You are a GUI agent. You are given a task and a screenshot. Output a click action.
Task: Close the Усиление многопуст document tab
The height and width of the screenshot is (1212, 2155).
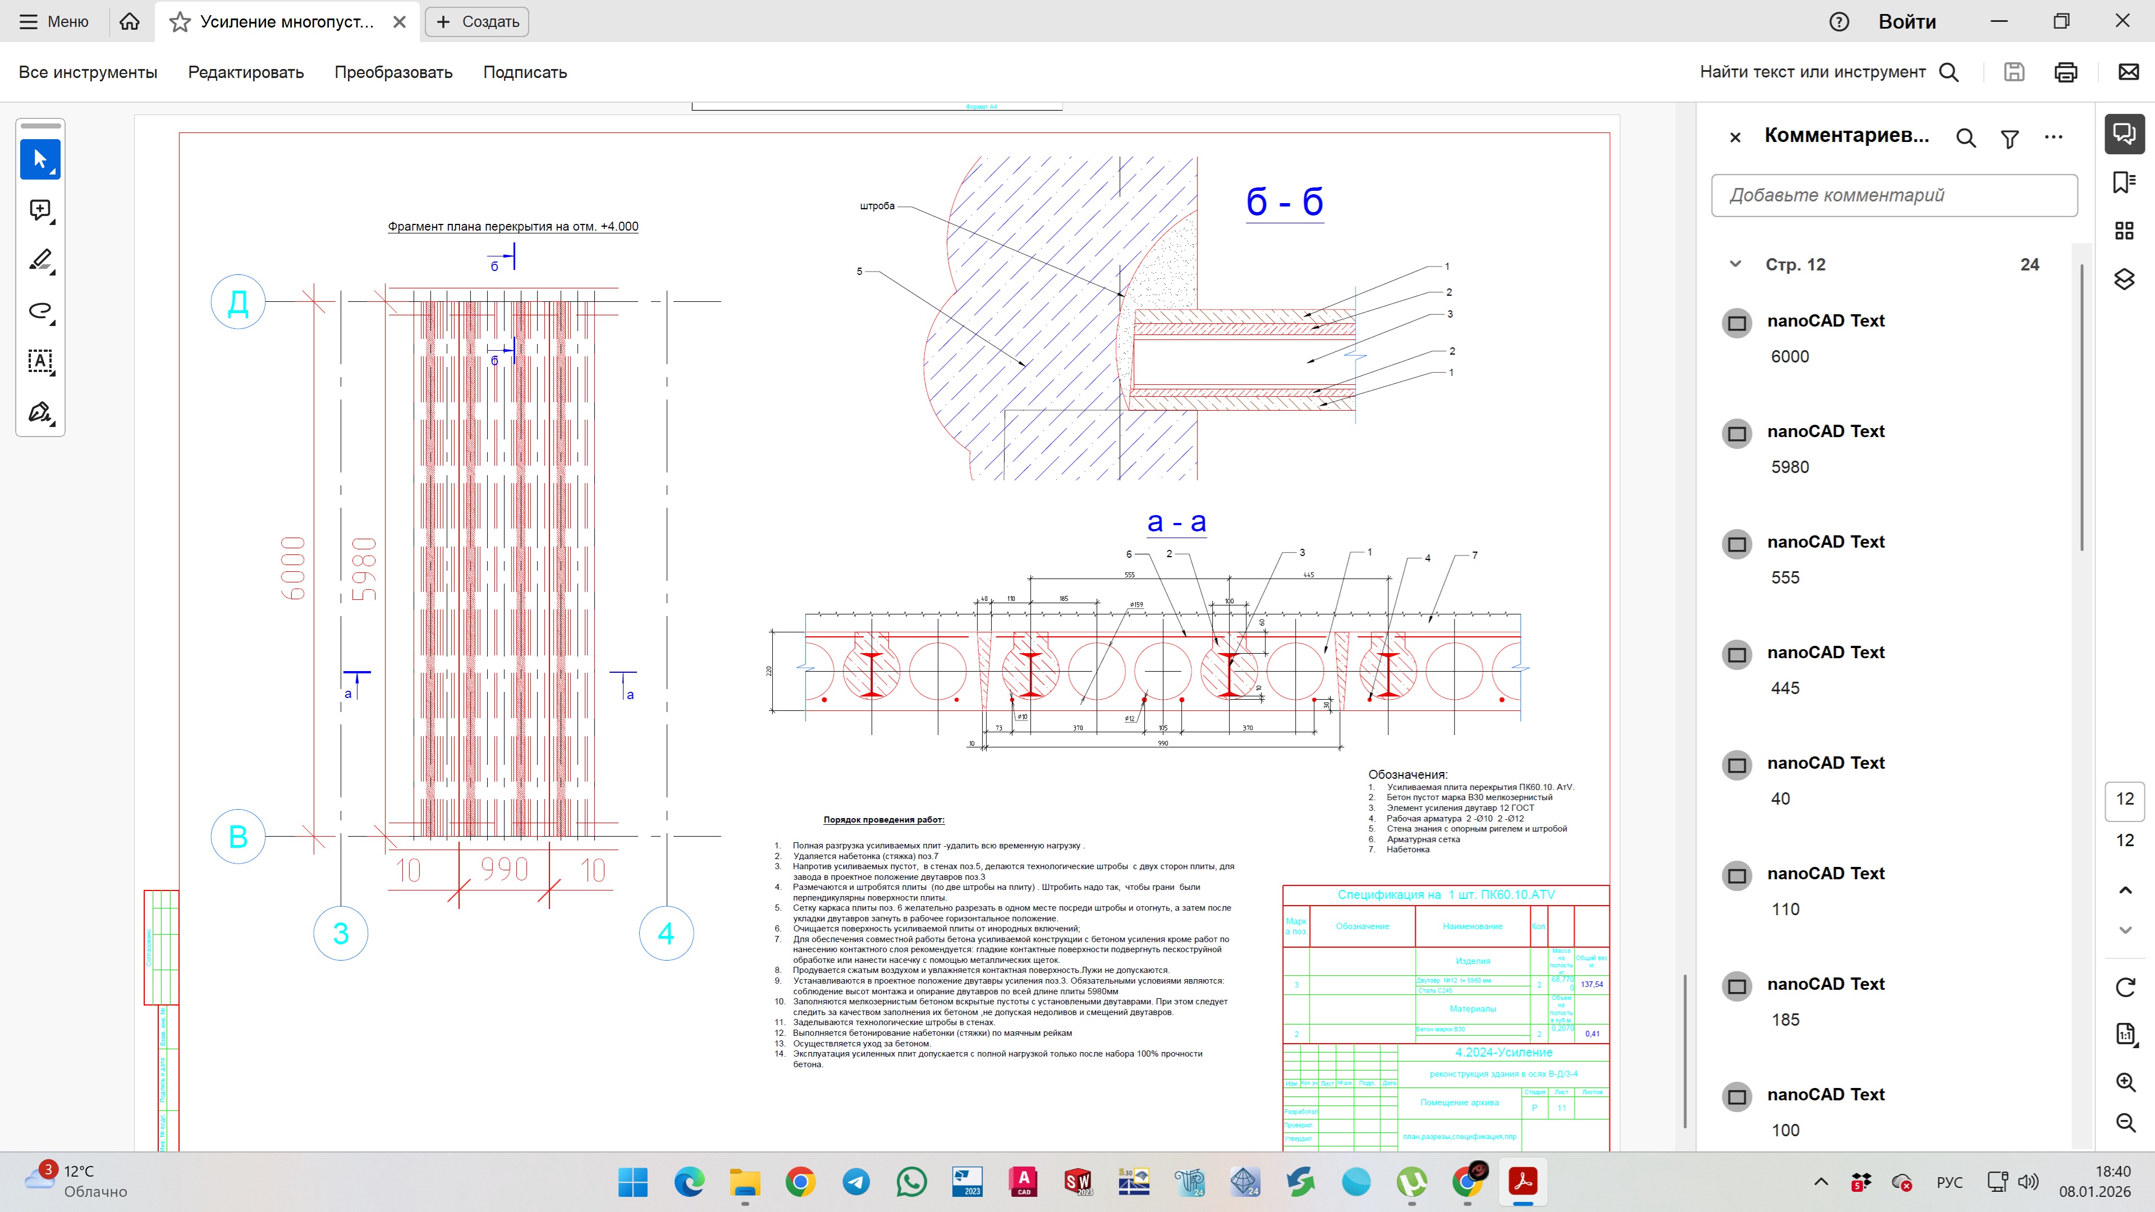click(x=400, y=22)
